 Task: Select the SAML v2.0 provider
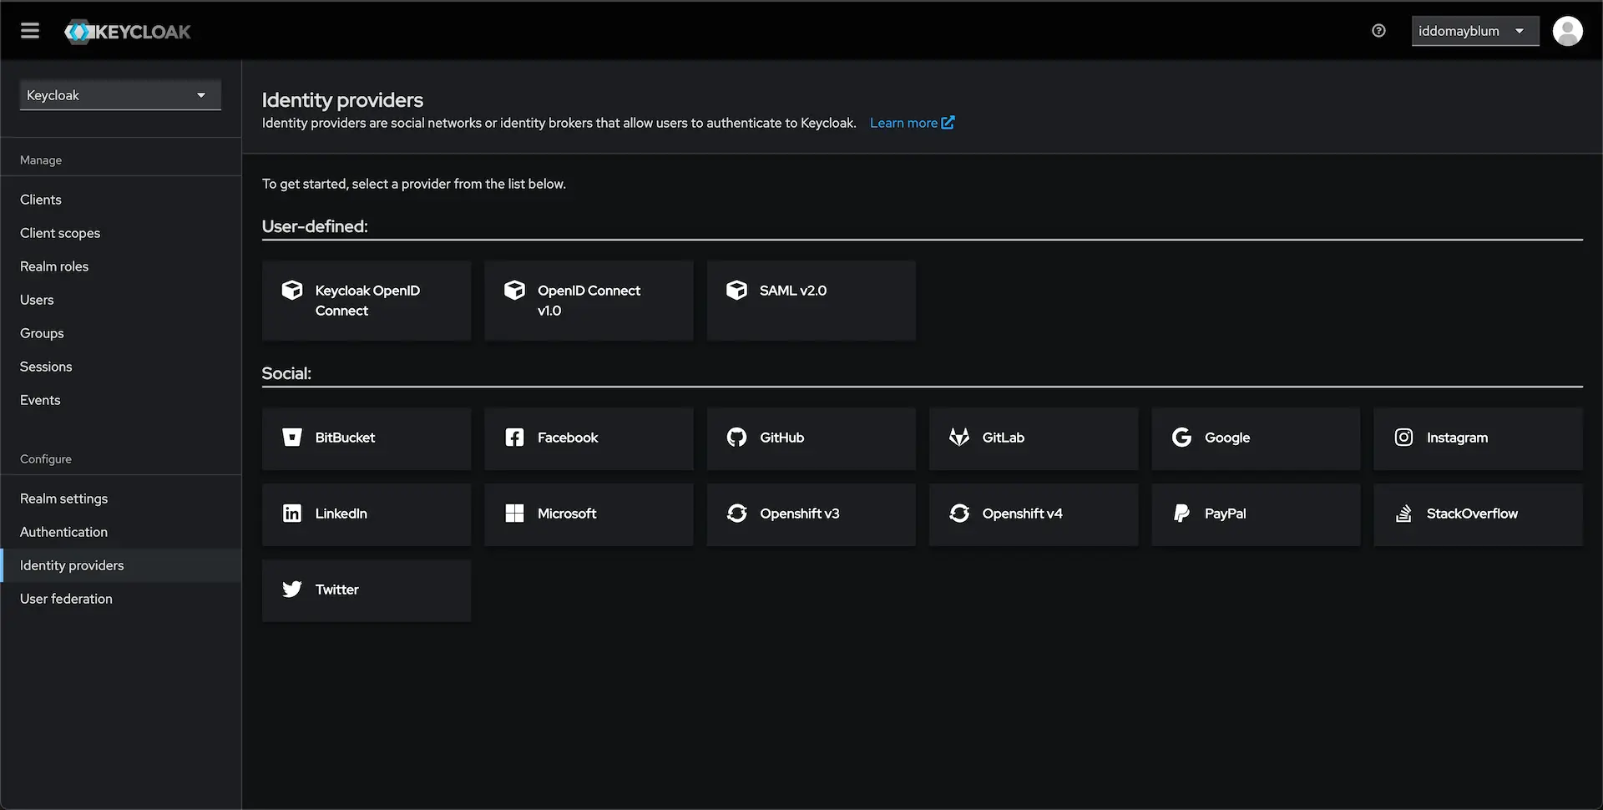click(811, 300)
